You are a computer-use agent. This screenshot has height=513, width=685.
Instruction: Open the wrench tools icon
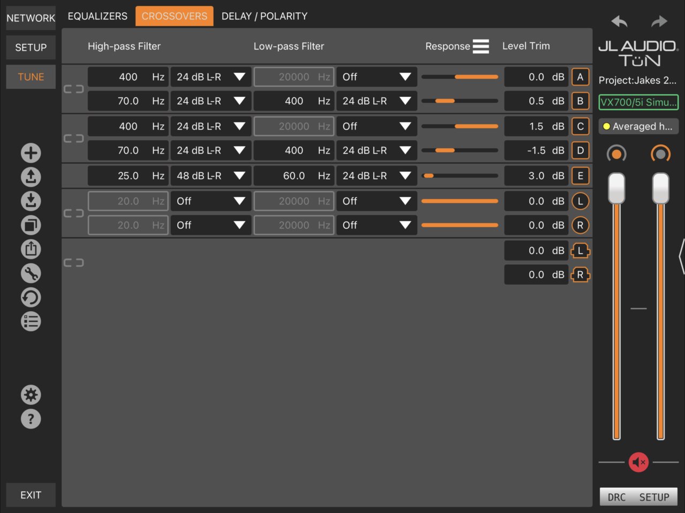click(31, 273)
